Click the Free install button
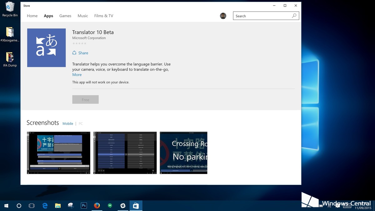This screenshot has height=211, width=375. tap(85, 99)
